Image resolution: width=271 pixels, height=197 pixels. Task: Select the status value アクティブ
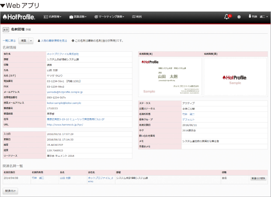tap(188, 103)
